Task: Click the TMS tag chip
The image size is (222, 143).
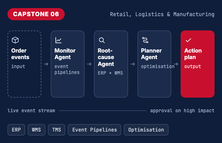Action: coord(57,130)
